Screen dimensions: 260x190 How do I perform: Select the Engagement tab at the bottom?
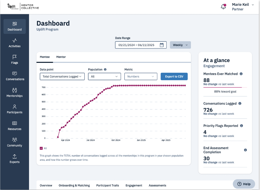[134, 185]
